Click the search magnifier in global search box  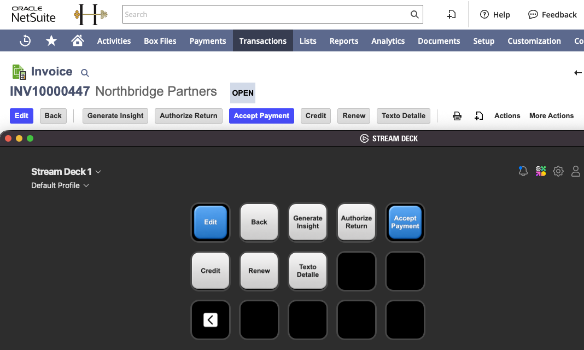414,15
